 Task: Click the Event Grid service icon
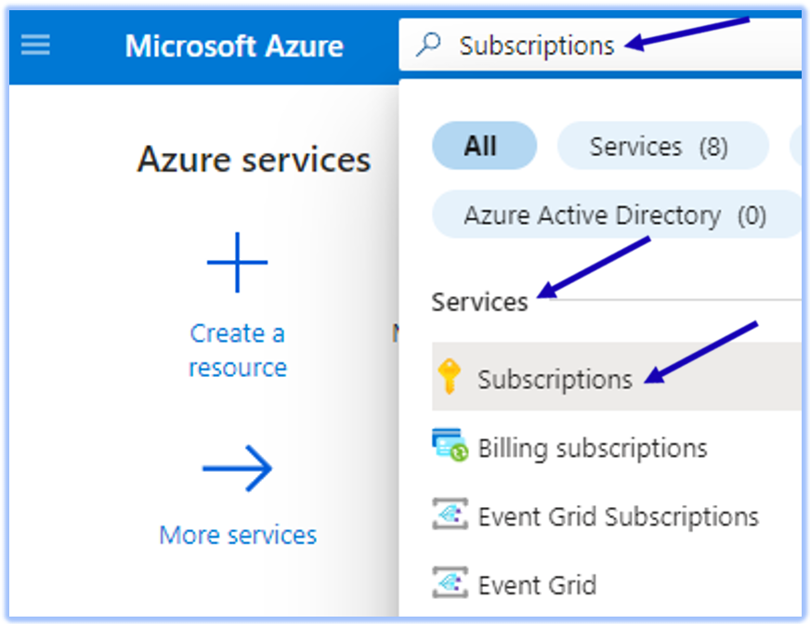tap(450, 584)
